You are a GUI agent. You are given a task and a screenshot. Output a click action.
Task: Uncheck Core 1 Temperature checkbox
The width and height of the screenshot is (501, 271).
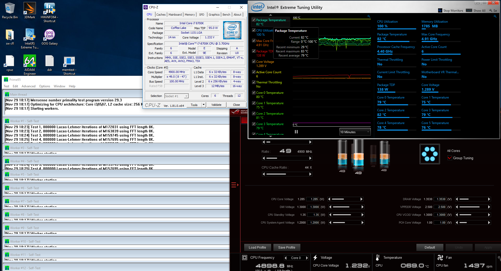click(x=254, y=103)
